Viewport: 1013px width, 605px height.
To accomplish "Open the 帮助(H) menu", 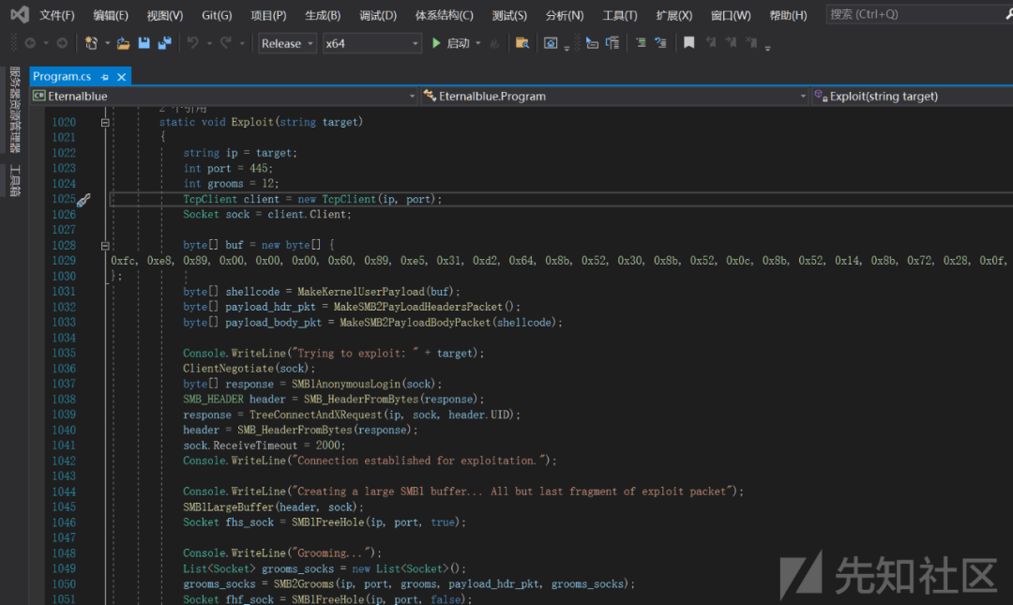I will tap(788, 15).
